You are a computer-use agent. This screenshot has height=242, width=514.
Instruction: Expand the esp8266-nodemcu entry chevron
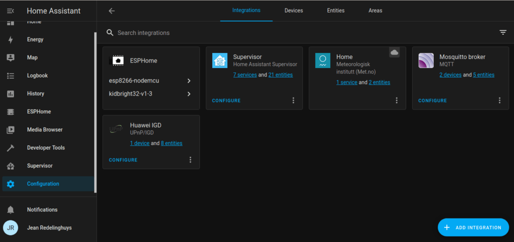[189, 80]
